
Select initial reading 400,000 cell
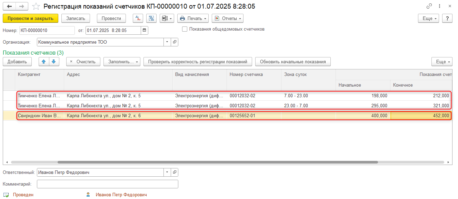click(x=363, y=116)
